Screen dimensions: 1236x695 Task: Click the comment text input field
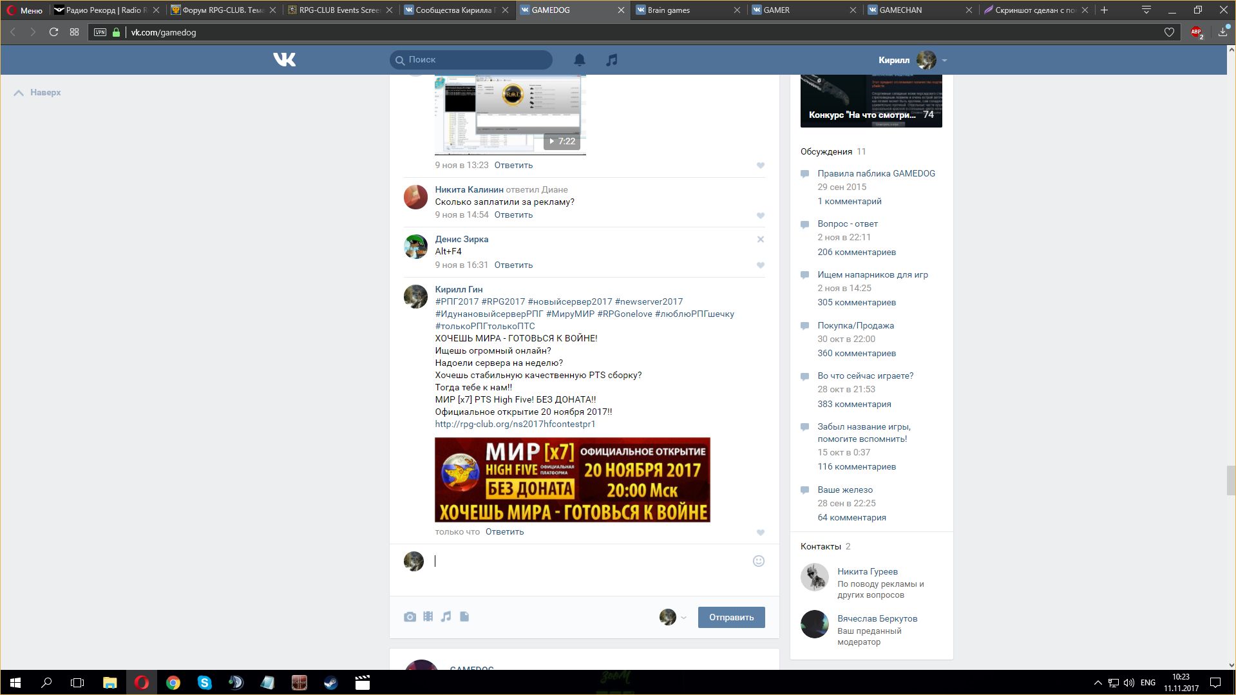click(591, 561)
